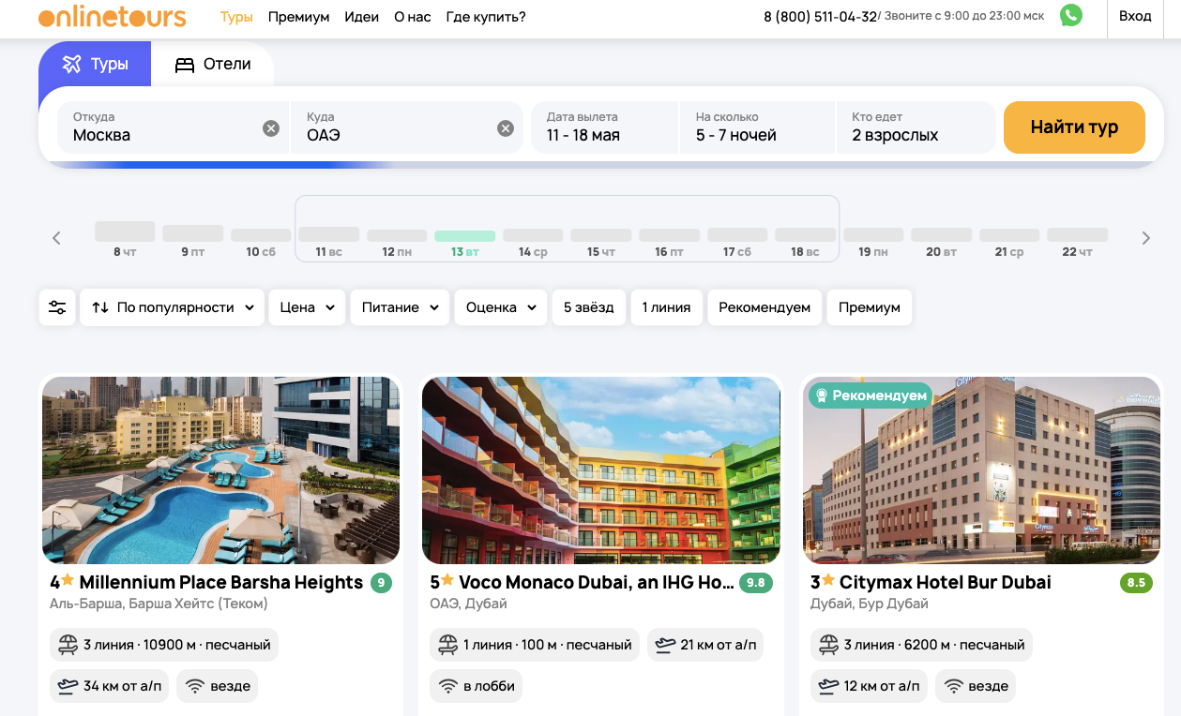
Task: Click the '12 км от а/п' airport tag
Action: (870, 686)
